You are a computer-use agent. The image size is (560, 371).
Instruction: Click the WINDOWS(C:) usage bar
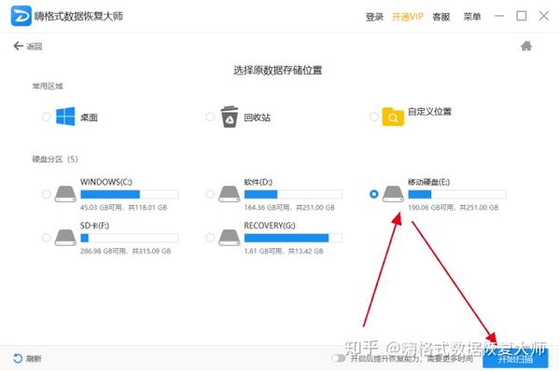pos(130,194)
